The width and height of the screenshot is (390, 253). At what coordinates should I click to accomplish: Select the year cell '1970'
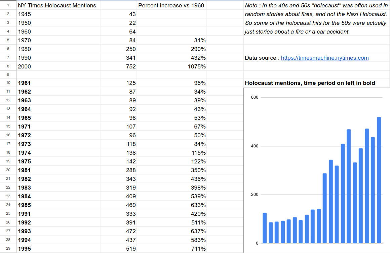point(58,40)
